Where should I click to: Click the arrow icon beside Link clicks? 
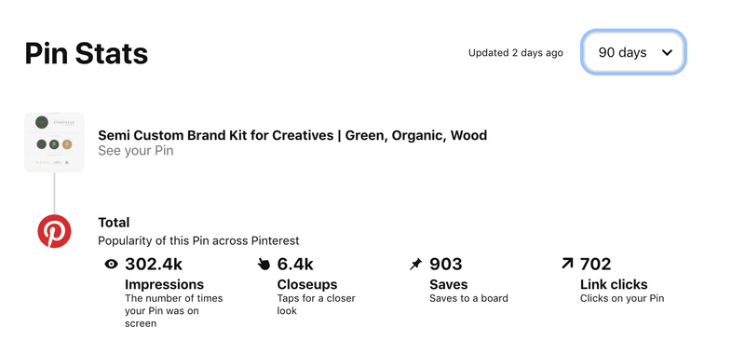pyautogui.click(x=567, y=264)
